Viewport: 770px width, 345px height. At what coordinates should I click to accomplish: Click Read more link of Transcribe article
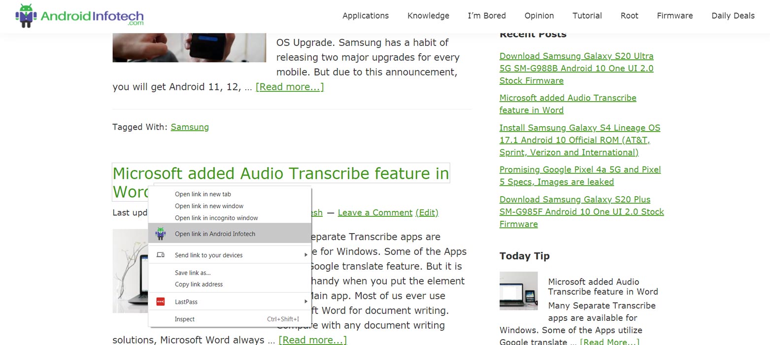[312, 340]
